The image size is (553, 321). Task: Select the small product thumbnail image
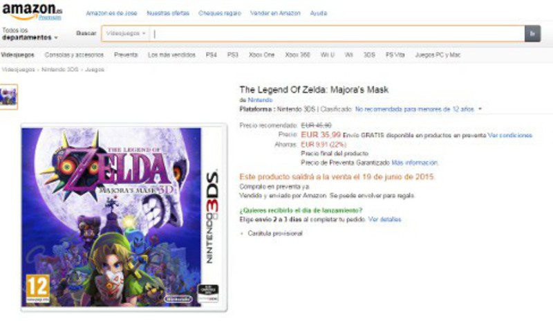tap(9, 97)
